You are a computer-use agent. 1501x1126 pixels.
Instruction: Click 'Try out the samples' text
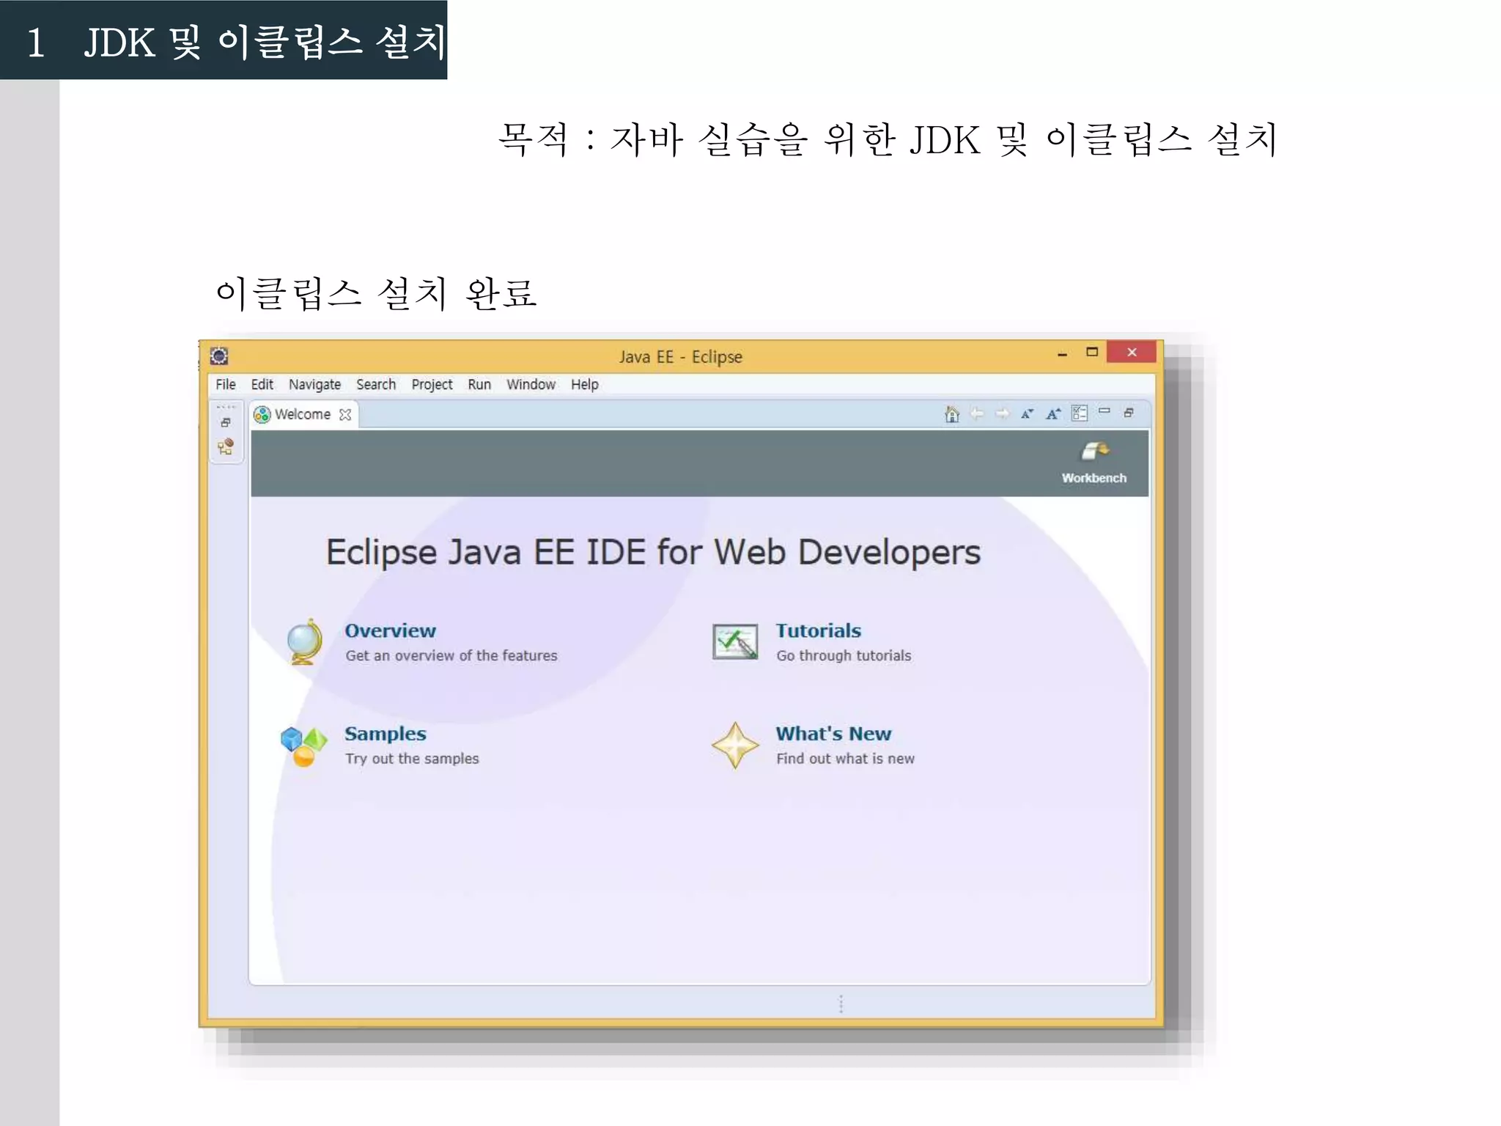(412, 759)
